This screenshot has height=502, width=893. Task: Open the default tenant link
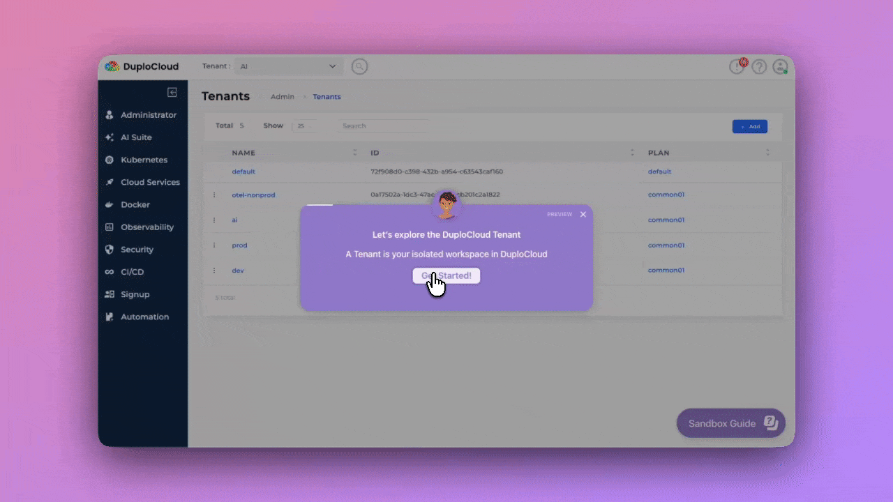[243, 172]
